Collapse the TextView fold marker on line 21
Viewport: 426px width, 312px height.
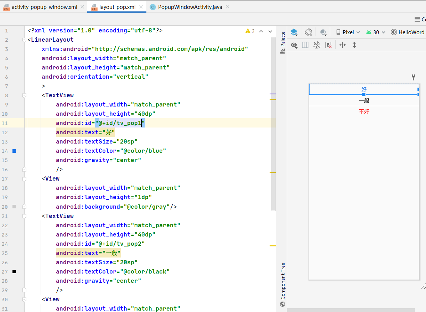(24, 216)
